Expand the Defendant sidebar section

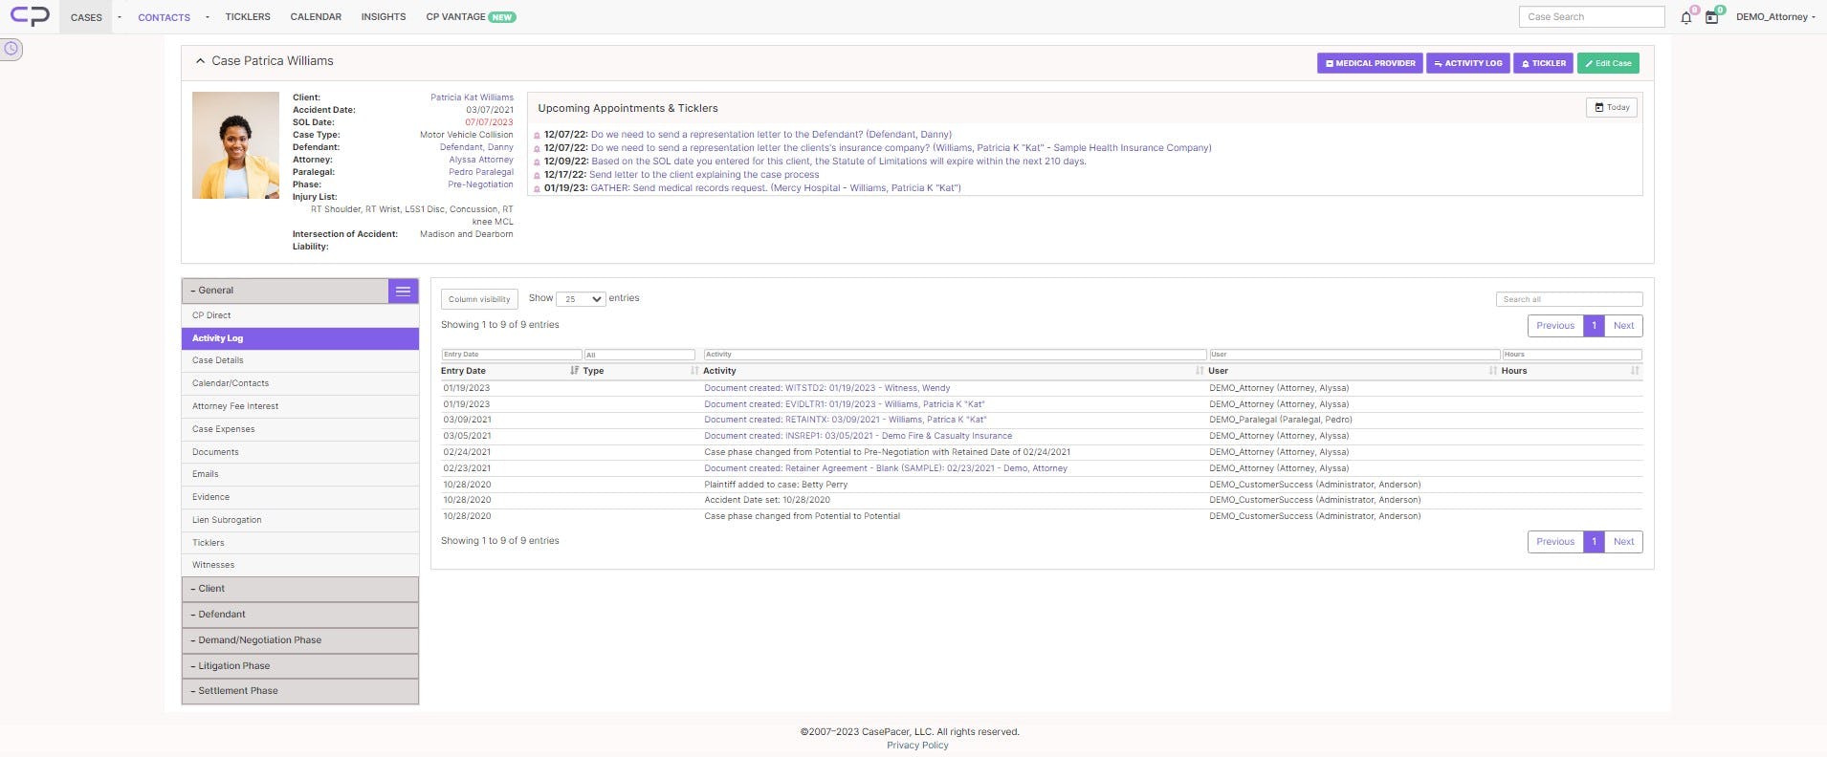[x=300, y=615]
